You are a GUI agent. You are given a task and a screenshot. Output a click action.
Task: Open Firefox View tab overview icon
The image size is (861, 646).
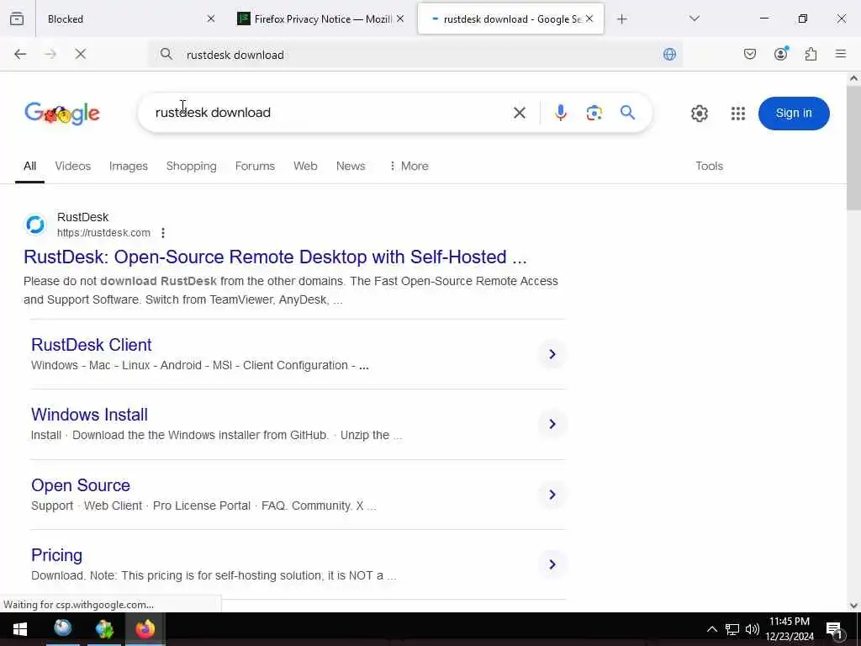click(x=17, y=19)
